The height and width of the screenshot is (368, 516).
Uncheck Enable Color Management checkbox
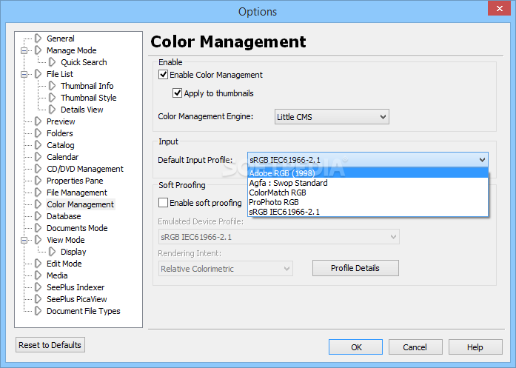(163, 75)
